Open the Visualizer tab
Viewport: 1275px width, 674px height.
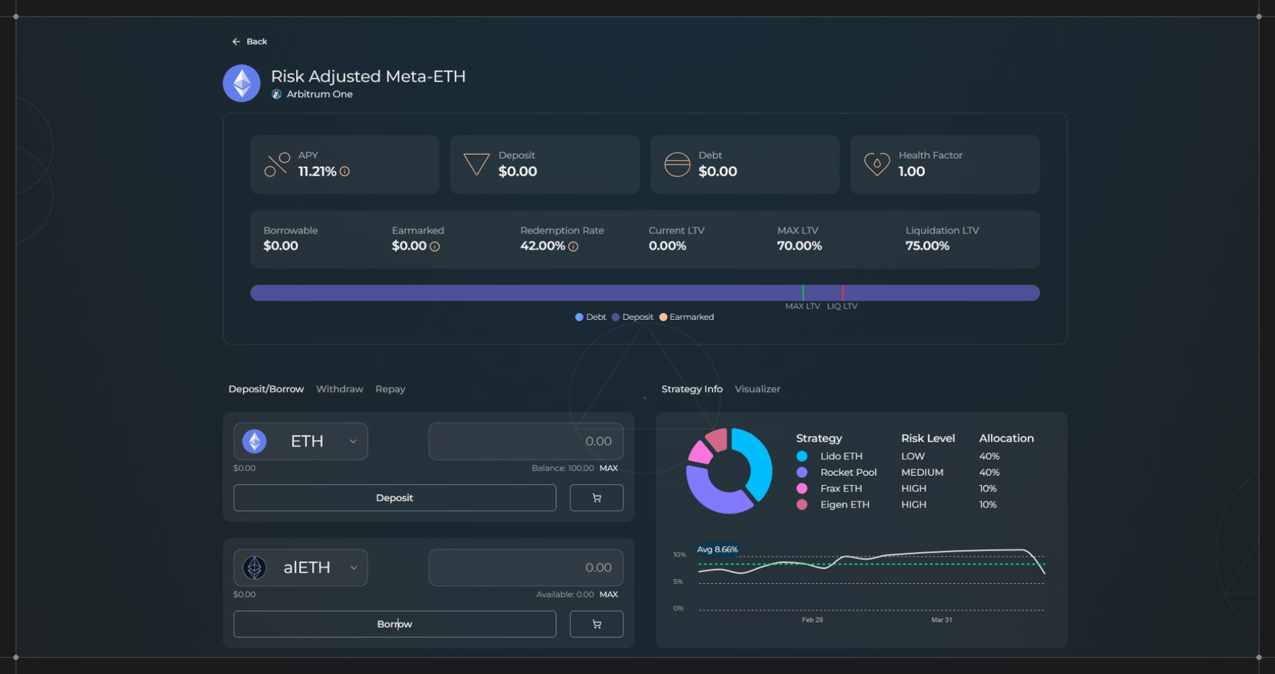point(757,389)
